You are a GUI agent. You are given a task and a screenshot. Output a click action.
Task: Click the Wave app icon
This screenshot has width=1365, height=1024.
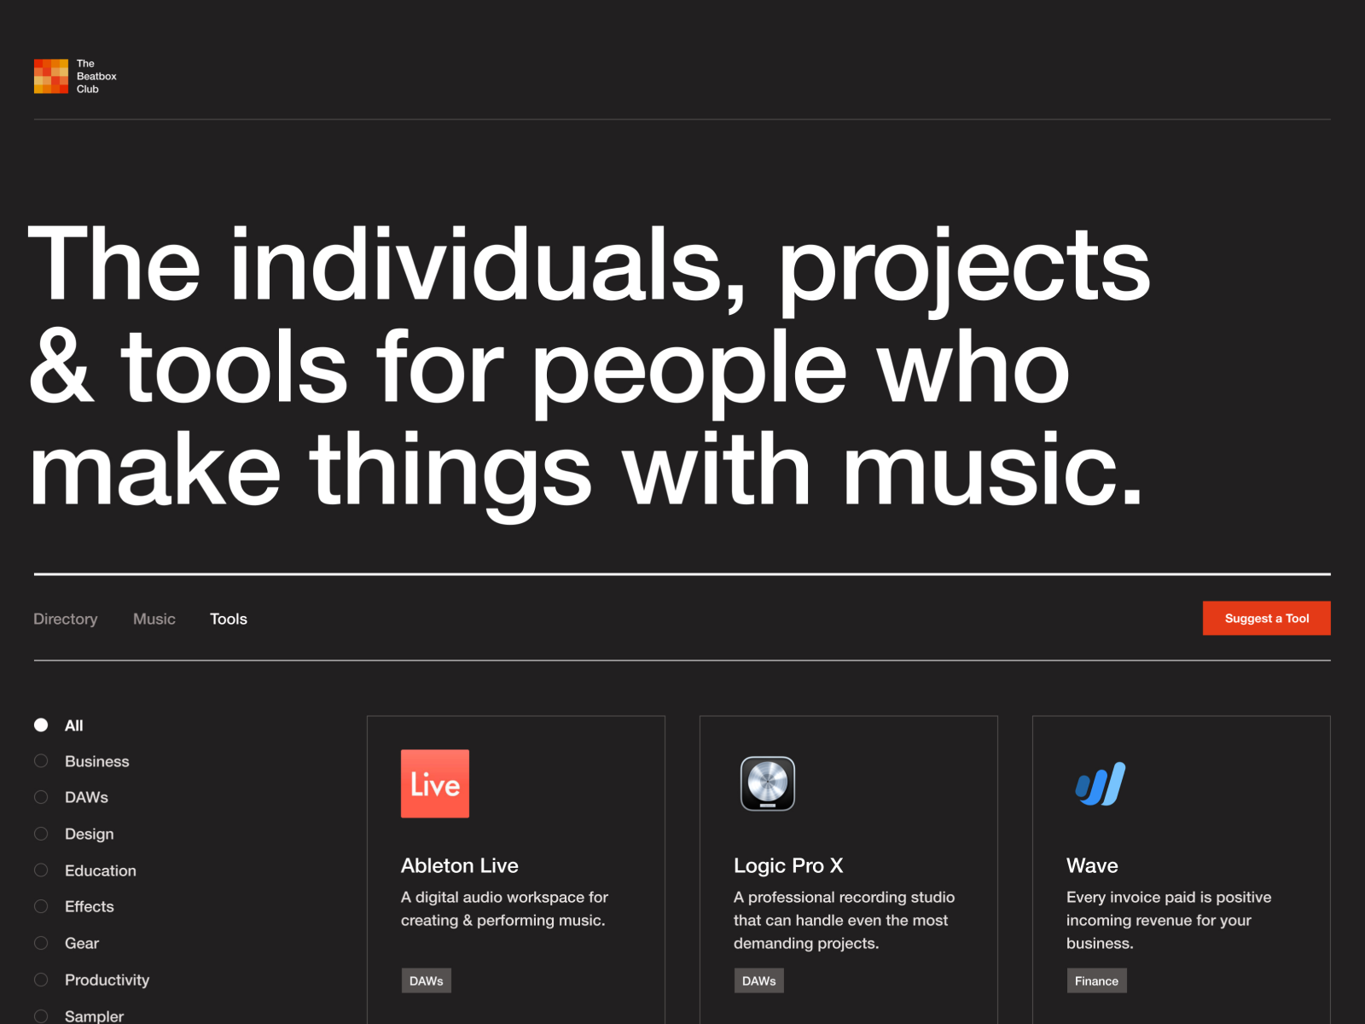(x=1100, y=783)
